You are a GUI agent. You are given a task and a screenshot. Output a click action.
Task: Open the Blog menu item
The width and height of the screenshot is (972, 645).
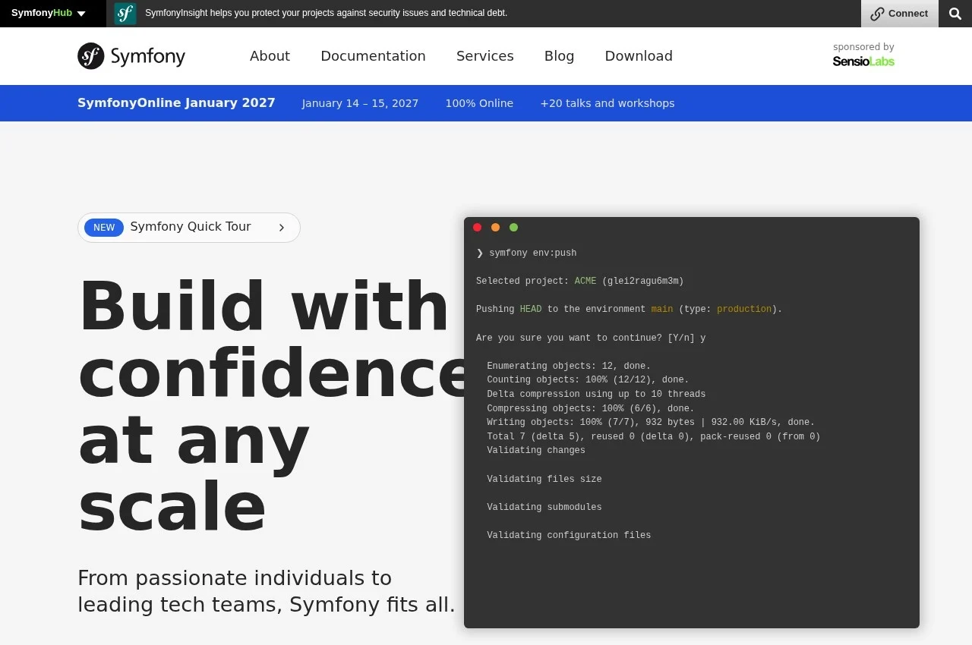tap(559, 56)
